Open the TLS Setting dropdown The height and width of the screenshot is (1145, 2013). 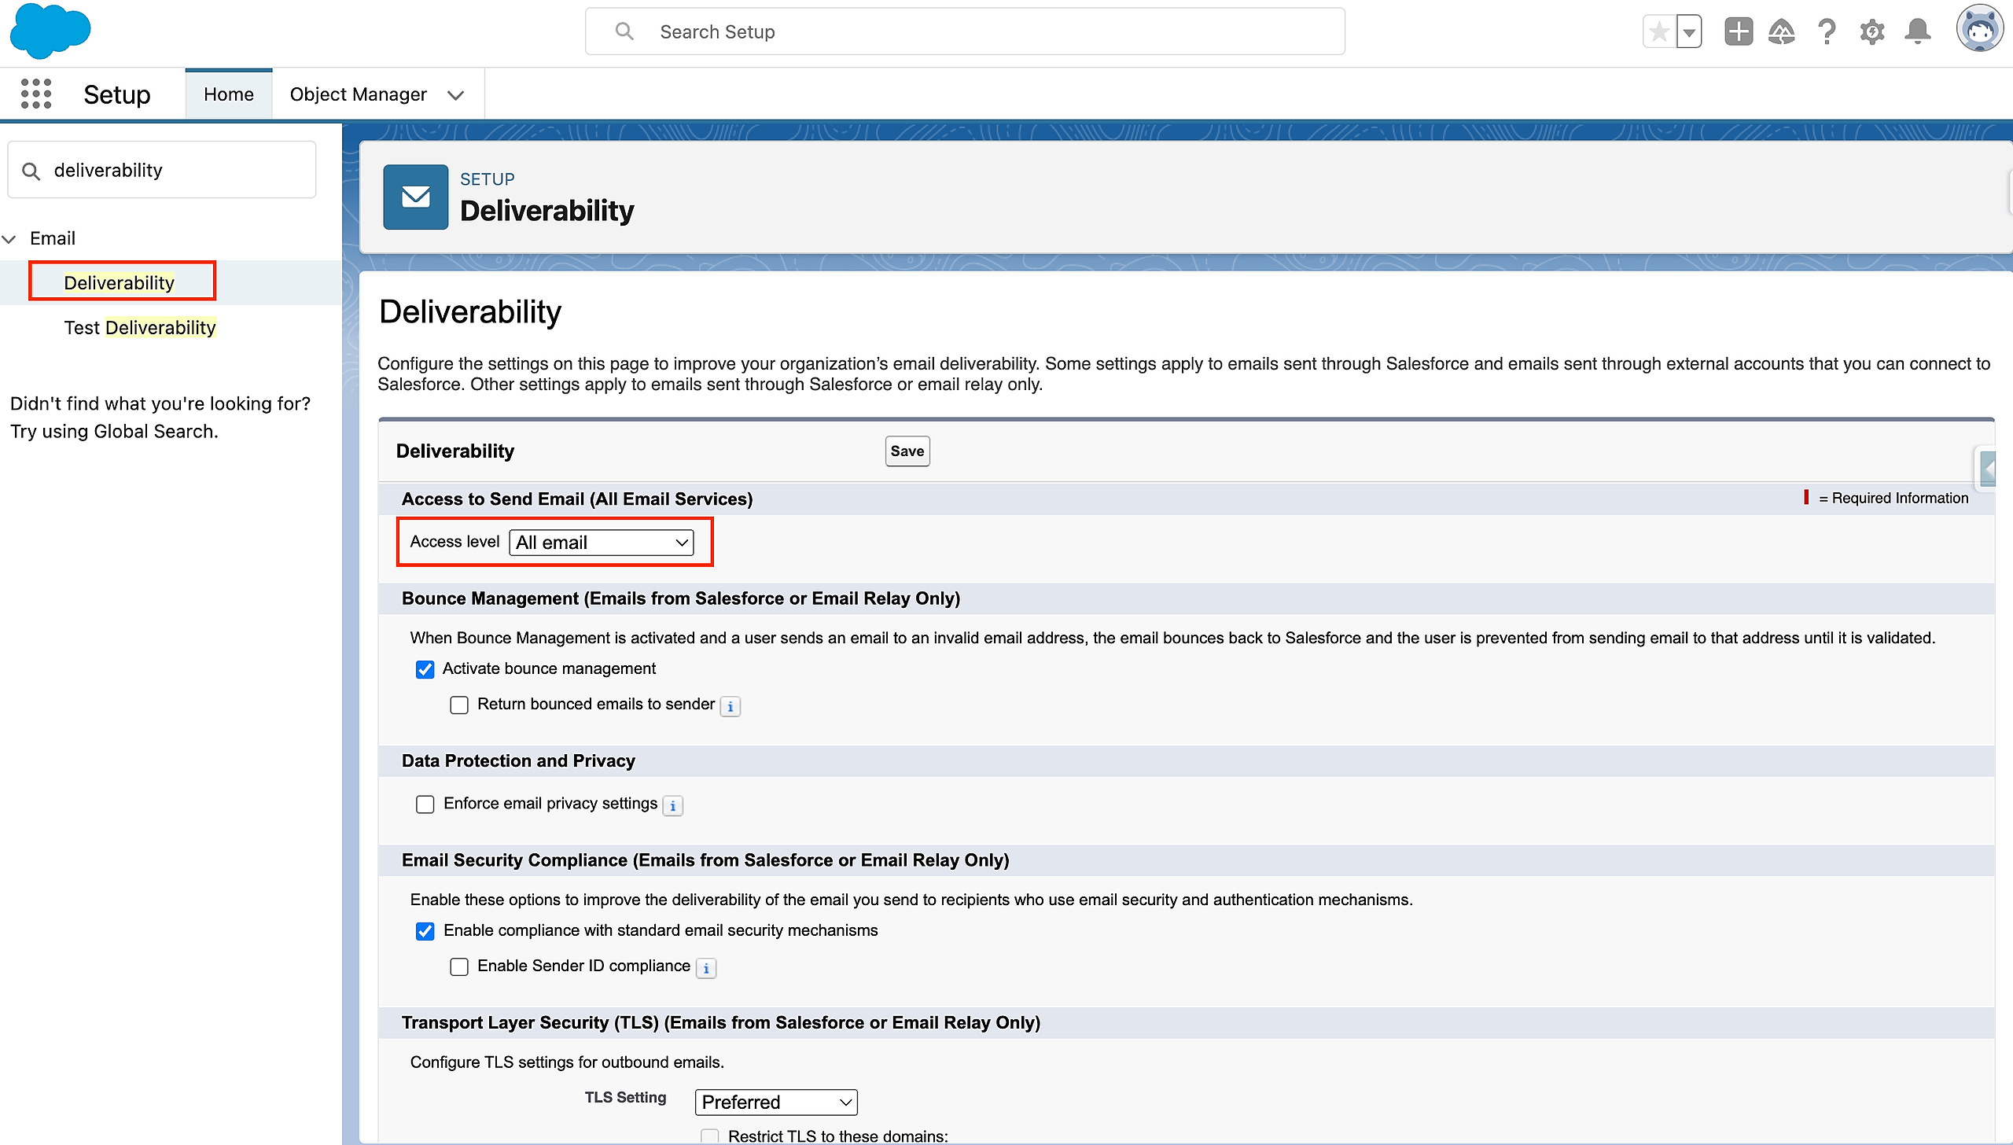775,1102
